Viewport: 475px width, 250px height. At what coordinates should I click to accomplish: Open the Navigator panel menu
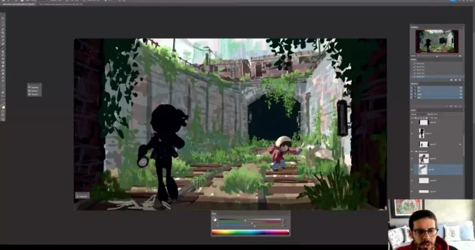pos(463,27)
